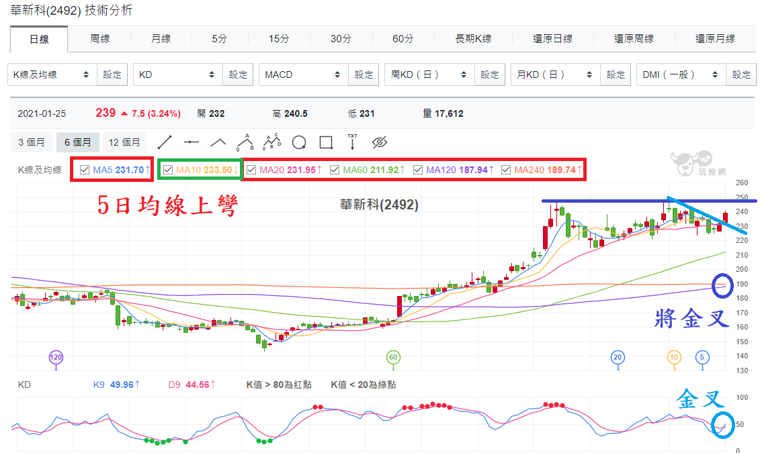
Task: Switch to the 30分 tab
Action: click(x=341, y=39)
